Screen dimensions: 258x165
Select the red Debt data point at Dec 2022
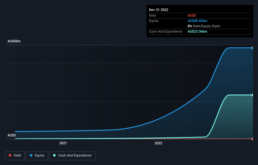253,139
